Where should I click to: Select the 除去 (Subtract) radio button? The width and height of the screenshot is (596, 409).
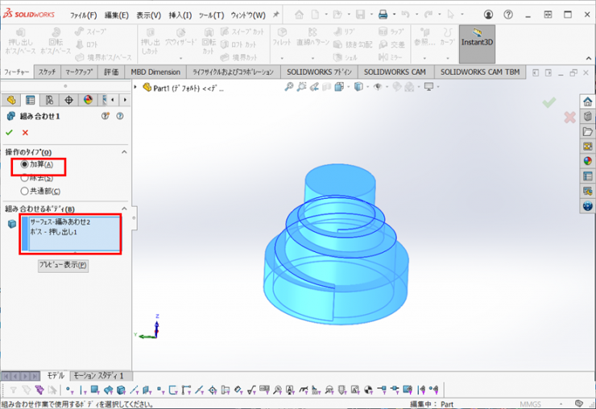coord(24,178)
